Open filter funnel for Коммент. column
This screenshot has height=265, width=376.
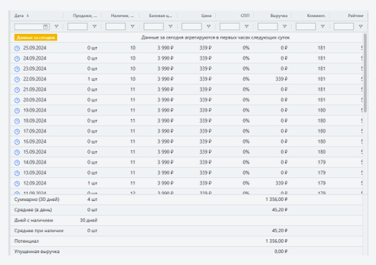pos(322,26)
